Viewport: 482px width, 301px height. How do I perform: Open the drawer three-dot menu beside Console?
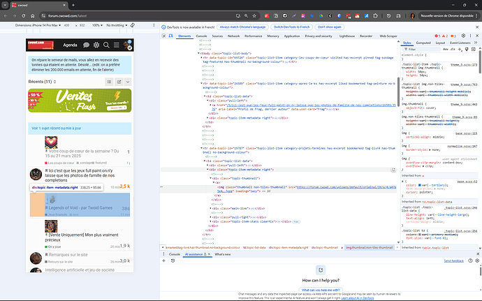point(163,254)
